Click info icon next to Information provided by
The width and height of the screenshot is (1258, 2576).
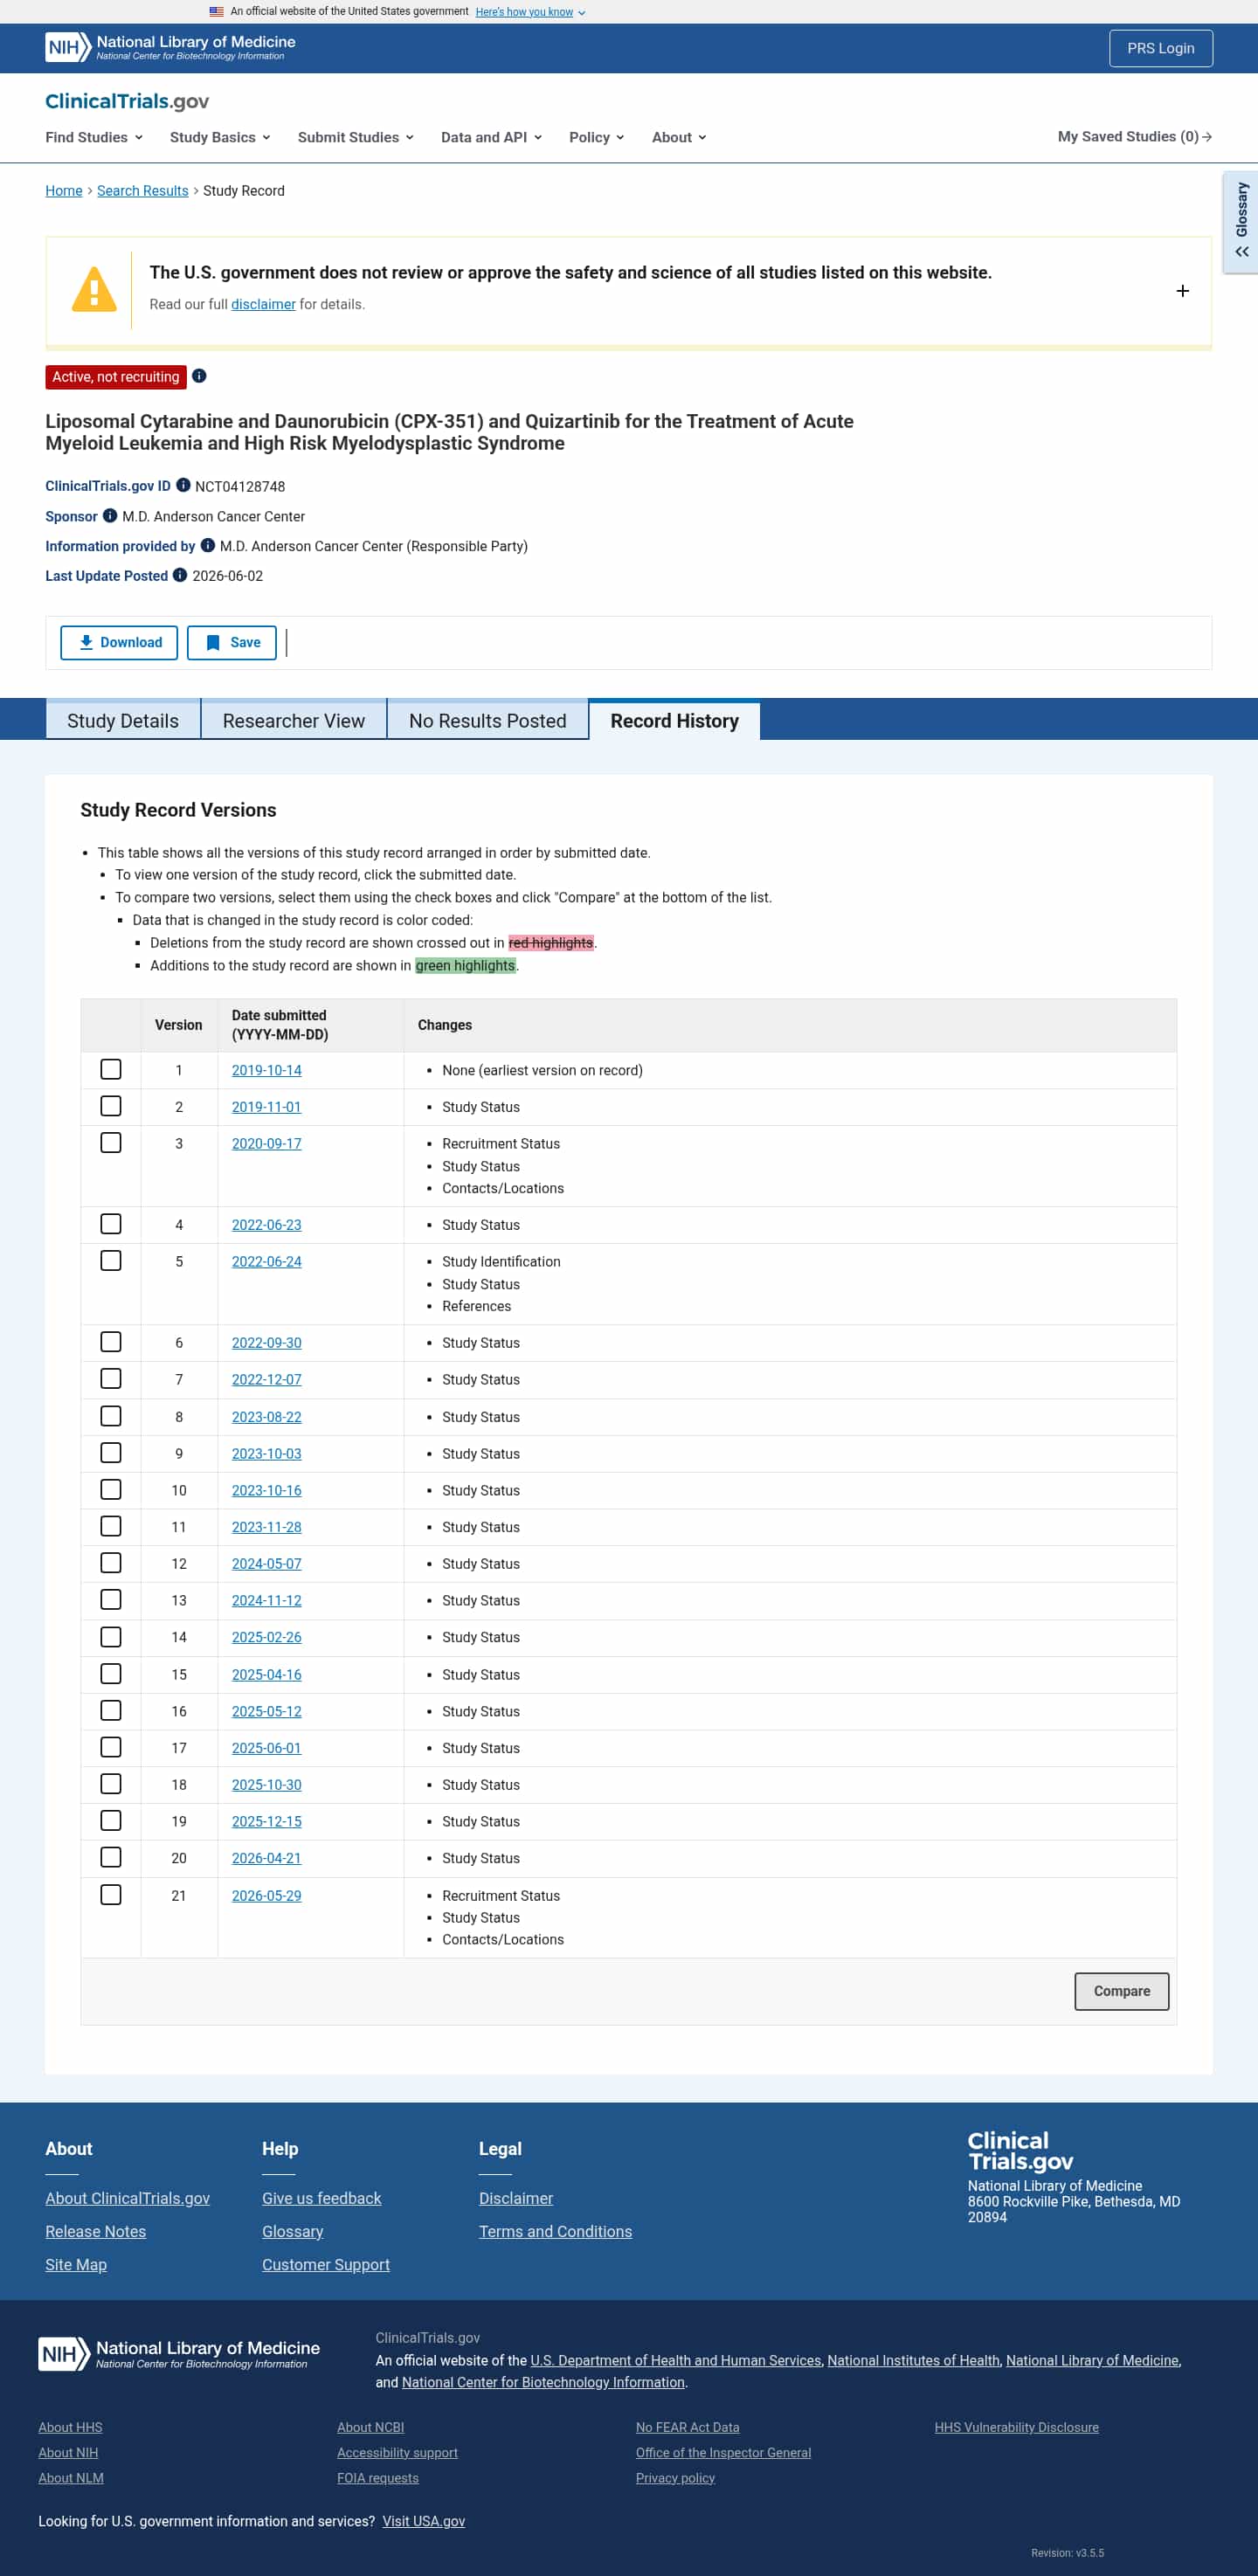point(208,545)
